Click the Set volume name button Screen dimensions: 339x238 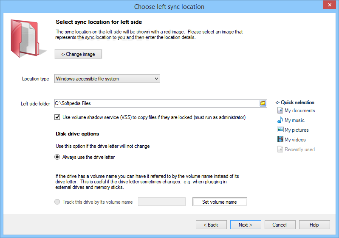click(220, 202)
